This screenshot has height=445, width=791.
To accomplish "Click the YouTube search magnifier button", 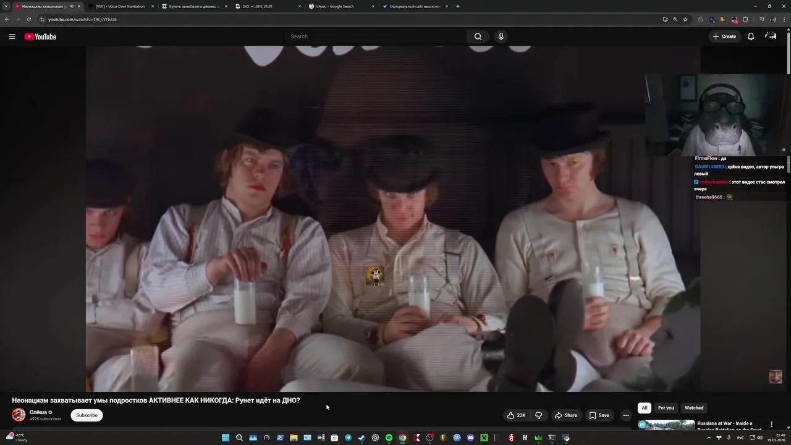I will tap(478, 36).
